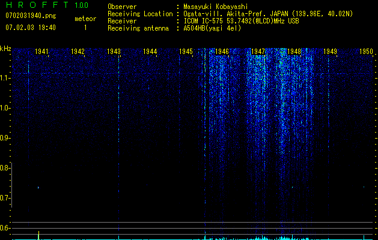Click the ICOM IC-575 53.7492 receiver text
378x240 pixels.
pos(241,21)
